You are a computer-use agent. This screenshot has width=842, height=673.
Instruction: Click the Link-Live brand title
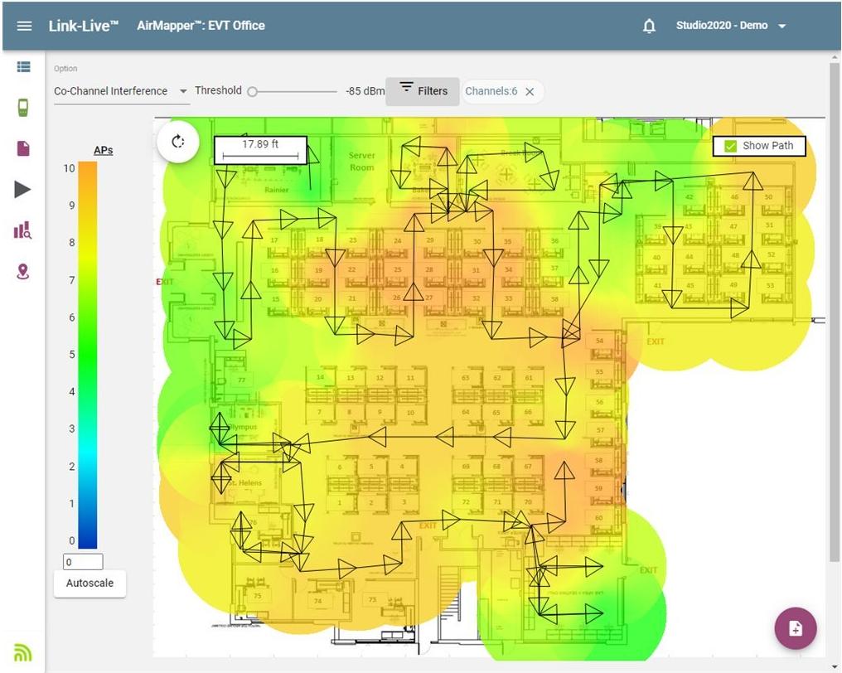click(x=84, y=26)
